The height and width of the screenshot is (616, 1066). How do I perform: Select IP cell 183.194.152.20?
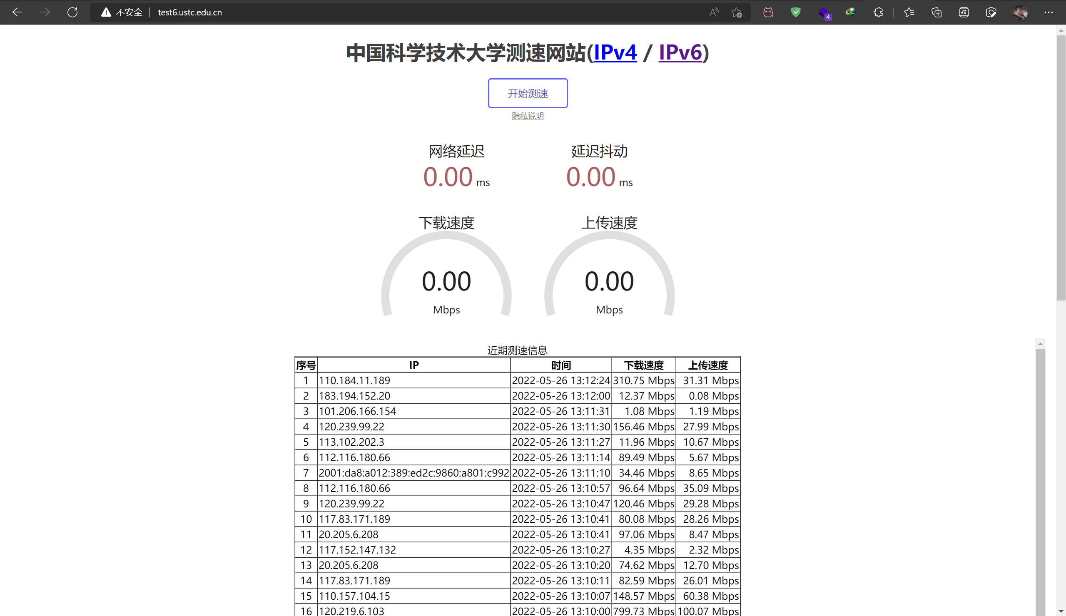(414, 396)
